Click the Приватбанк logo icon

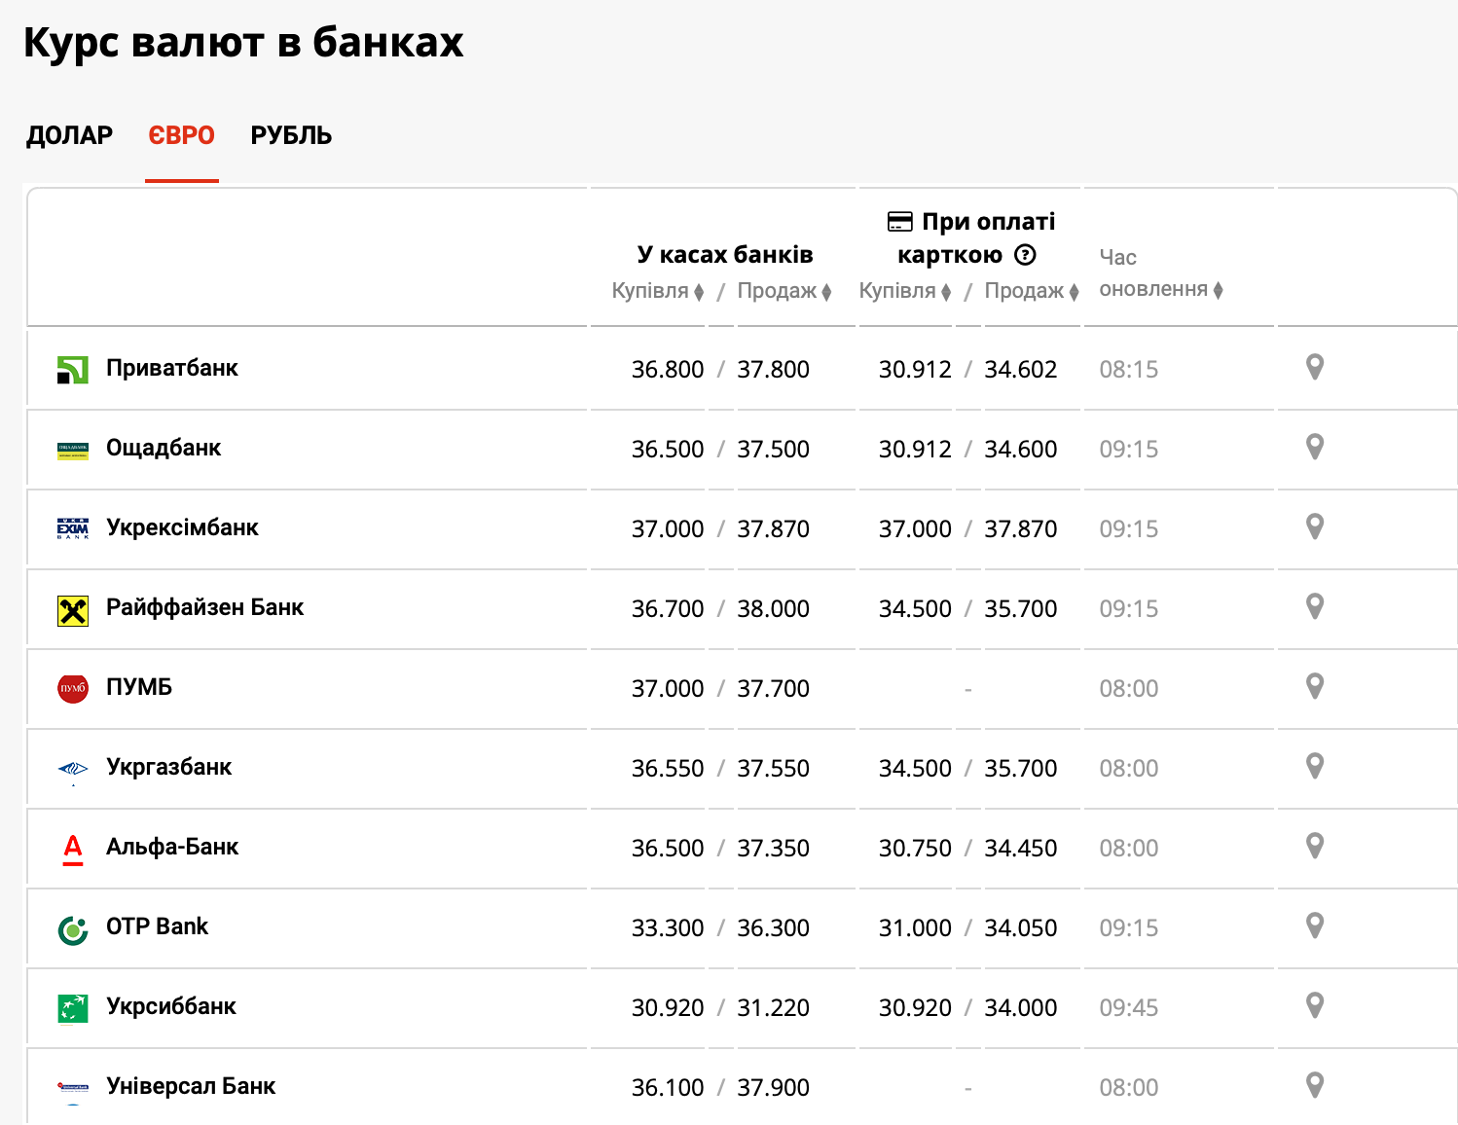(x=73, y=370)
